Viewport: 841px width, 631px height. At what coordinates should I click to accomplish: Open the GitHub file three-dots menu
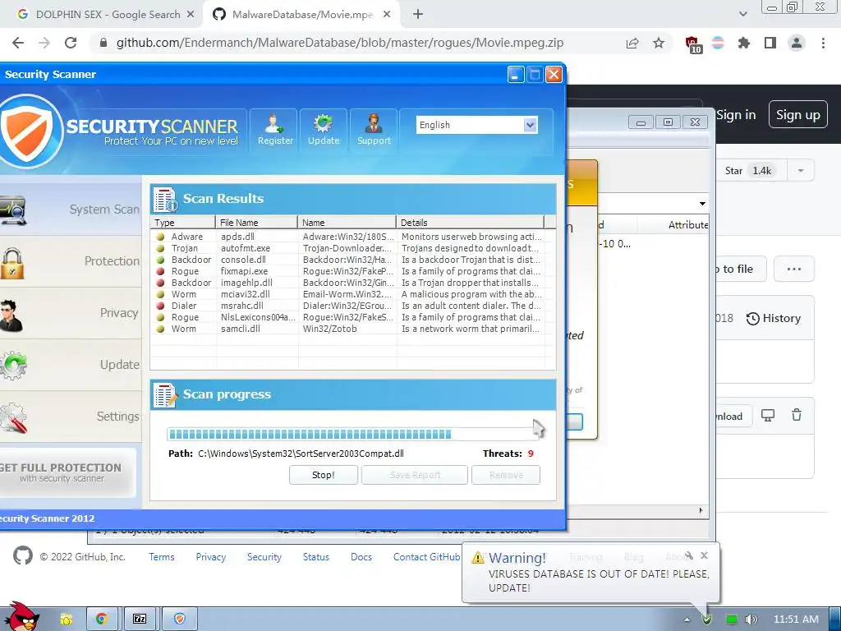pyautogui.click(x=794, y=269)
